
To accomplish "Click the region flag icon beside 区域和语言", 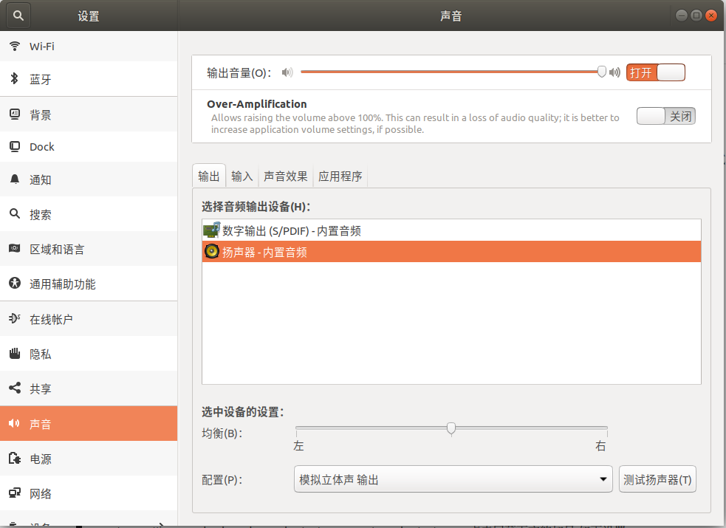I will [15, 249].
